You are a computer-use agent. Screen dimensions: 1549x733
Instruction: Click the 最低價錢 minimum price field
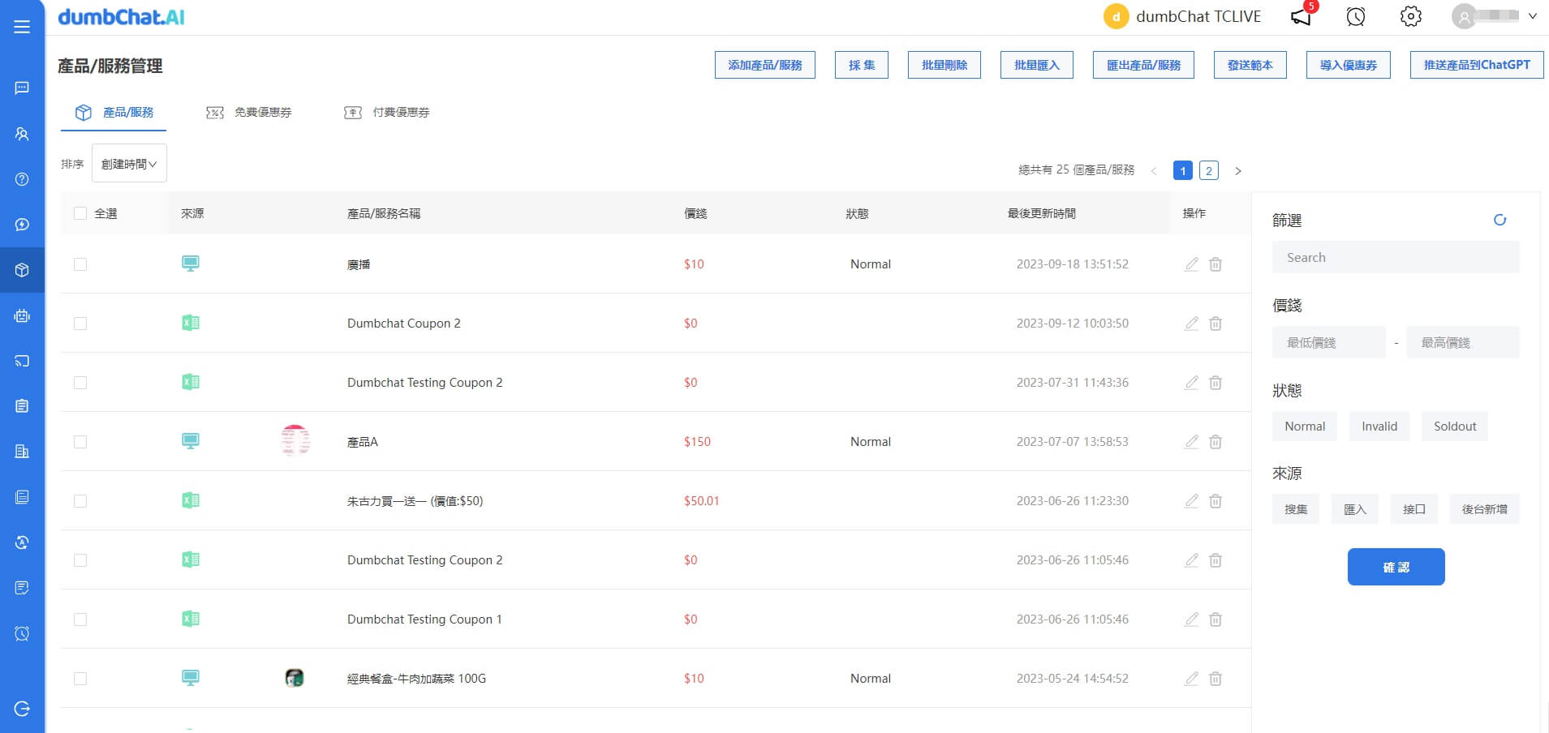1329,342
